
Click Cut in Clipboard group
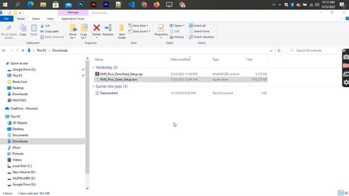pos(45,26)
